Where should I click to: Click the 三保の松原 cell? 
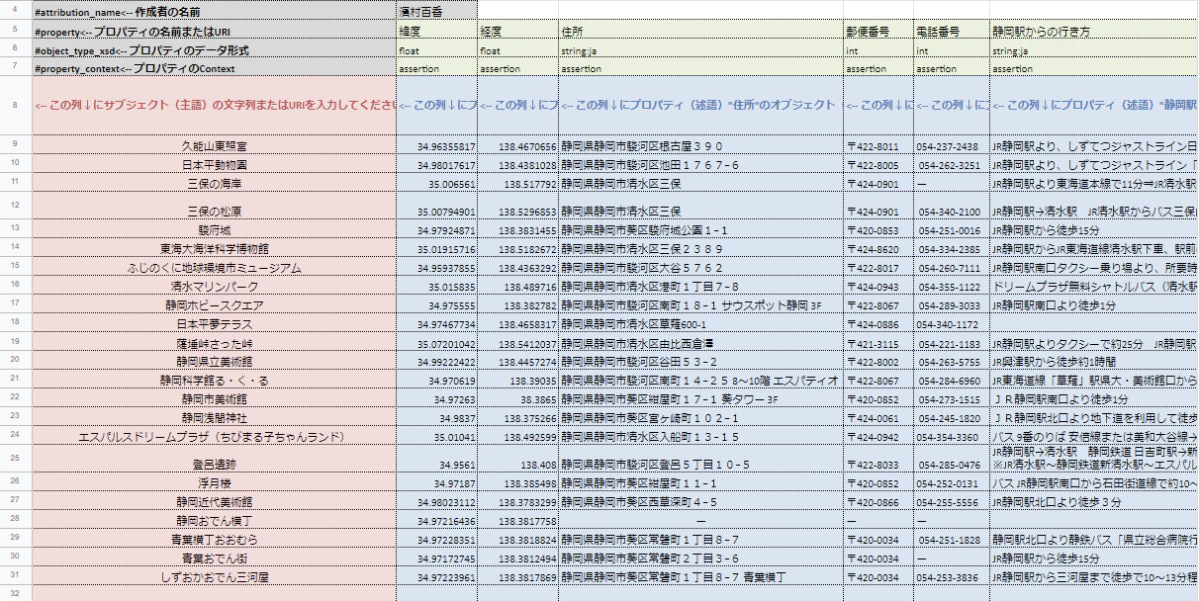click(x=214, y=207)
